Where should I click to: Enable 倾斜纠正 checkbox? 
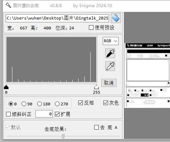[x=8, y=114]
